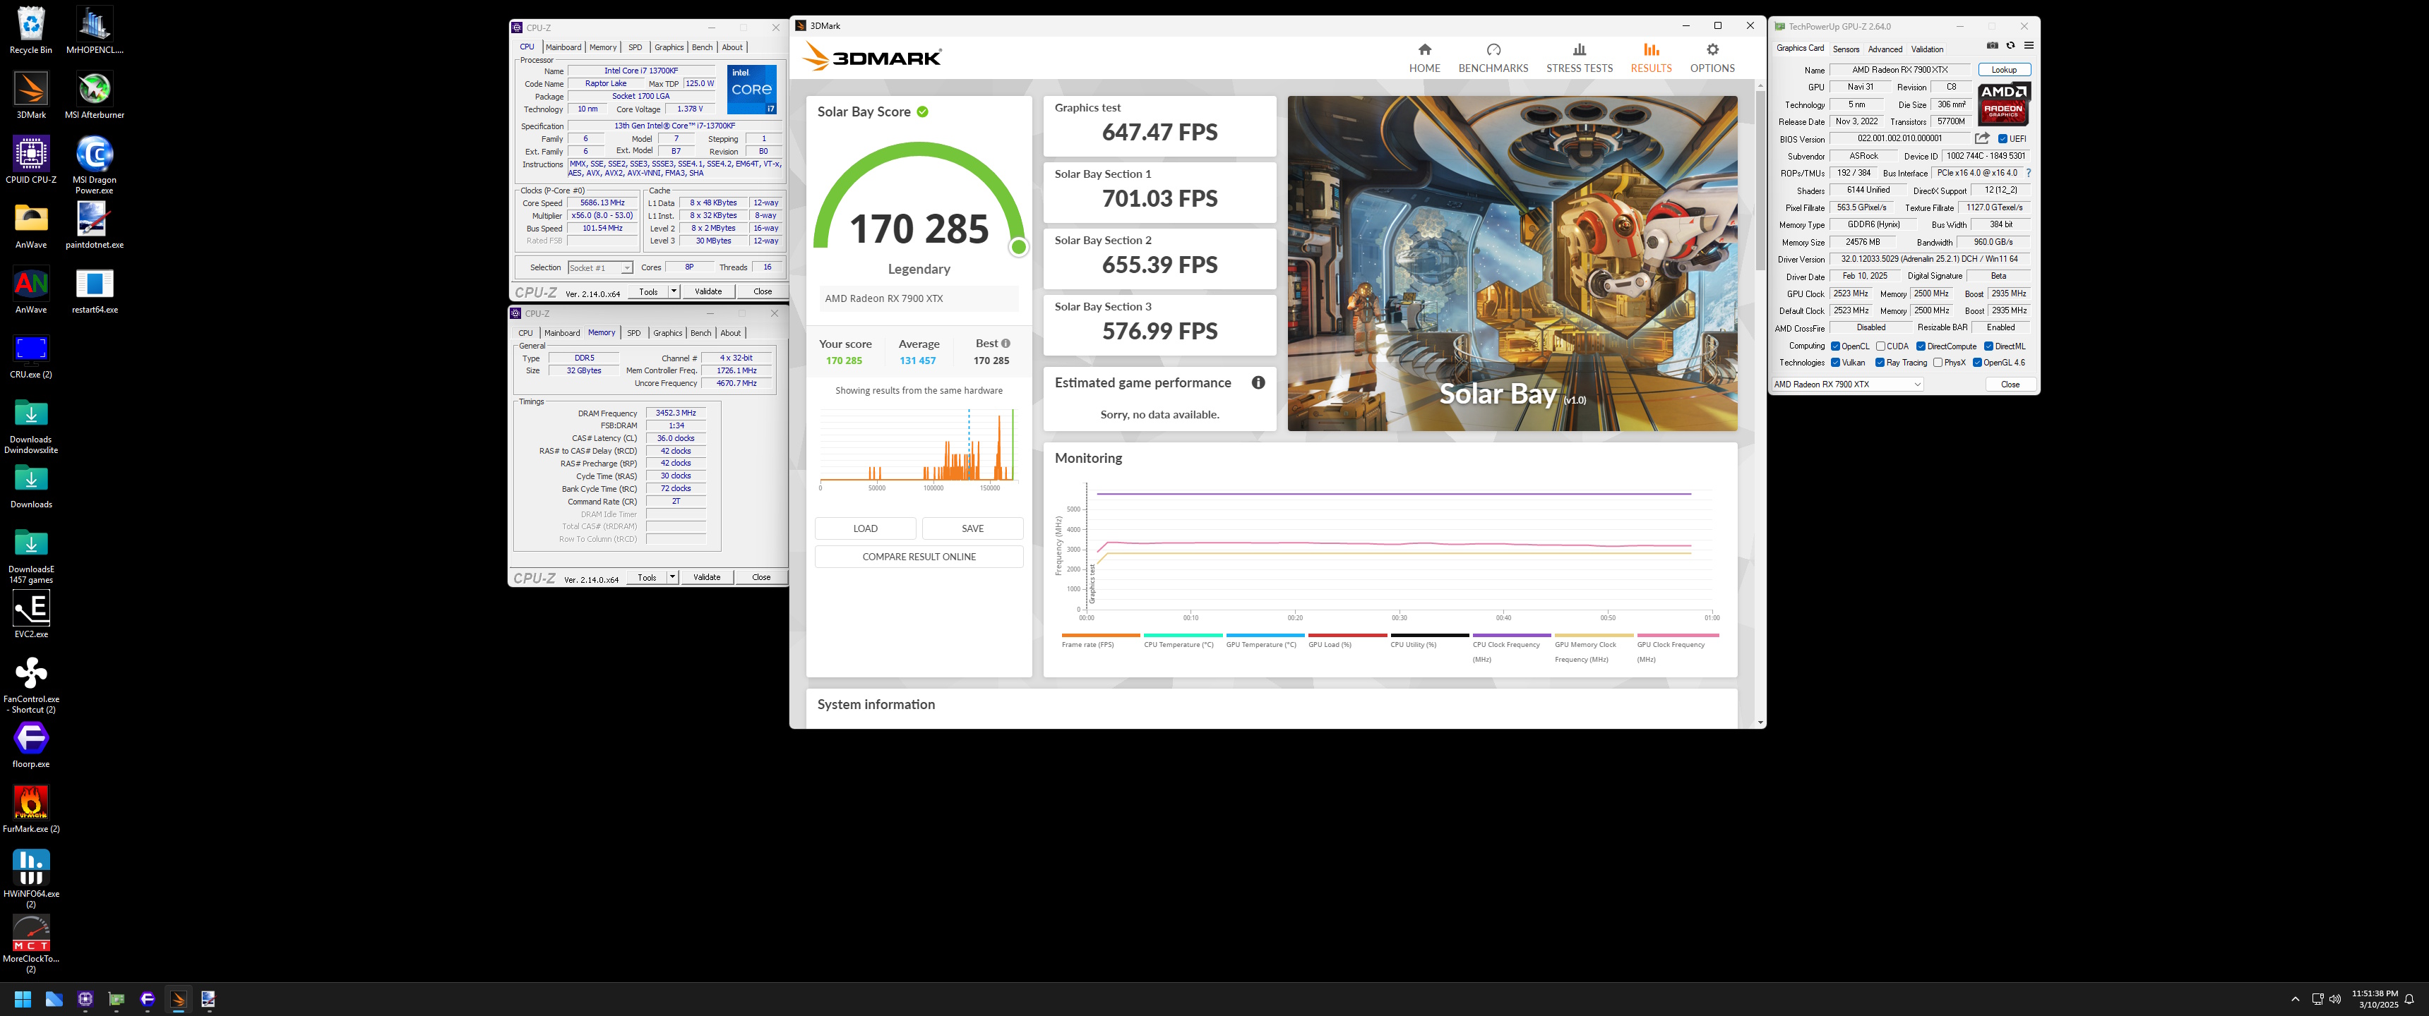The height and width of the screenshot is (1016, 2429).
Task: Click the SAVE button in 3DMark
Action: click(972, 528)
